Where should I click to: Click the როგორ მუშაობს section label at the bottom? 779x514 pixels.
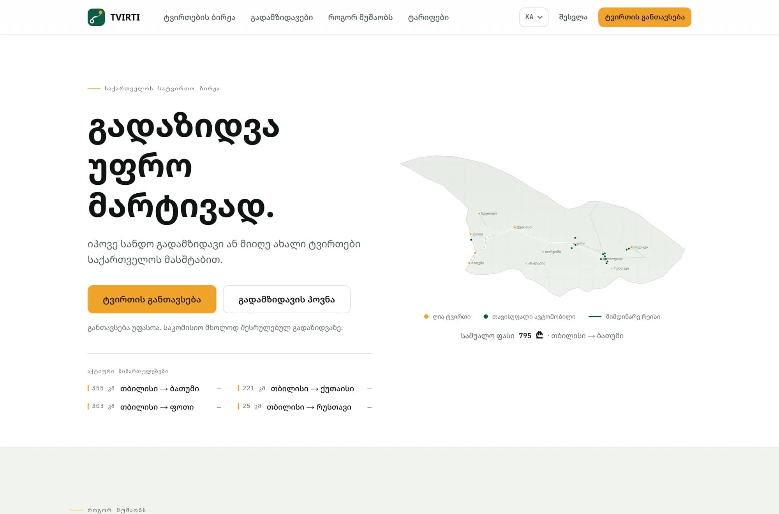[x=116, y=510]
